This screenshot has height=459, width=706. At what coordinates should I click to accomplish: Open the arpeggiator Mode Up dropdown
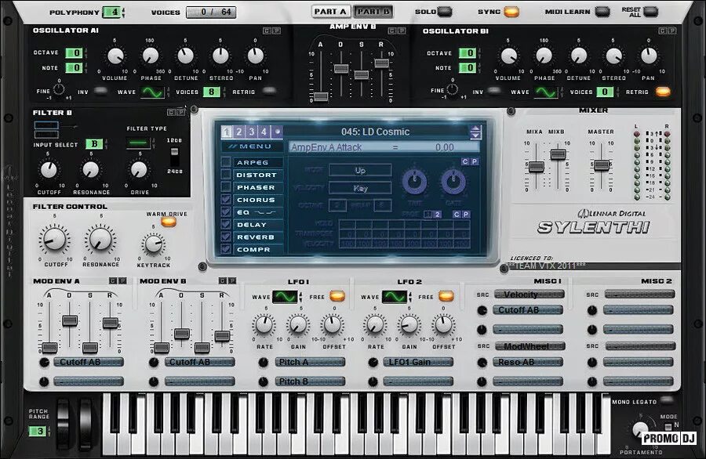[360, 171]
